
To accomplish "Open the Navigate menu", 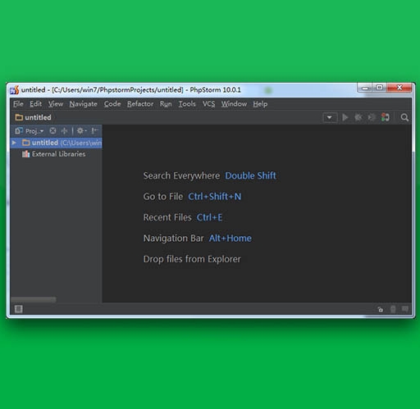I will [83, 104].
